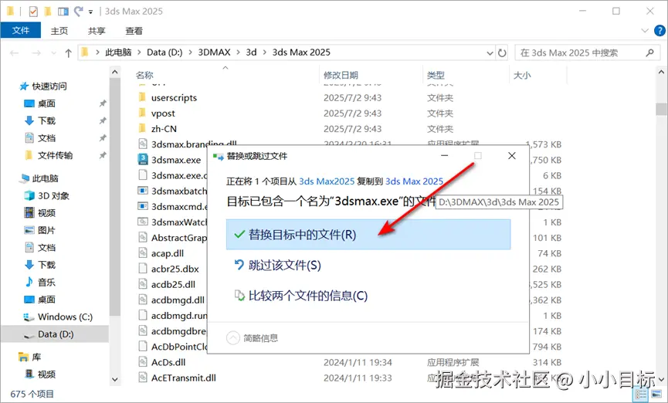This screenshot has height=403, width=668.
Task: Select the vpost folder
Action: click(163, 113)
